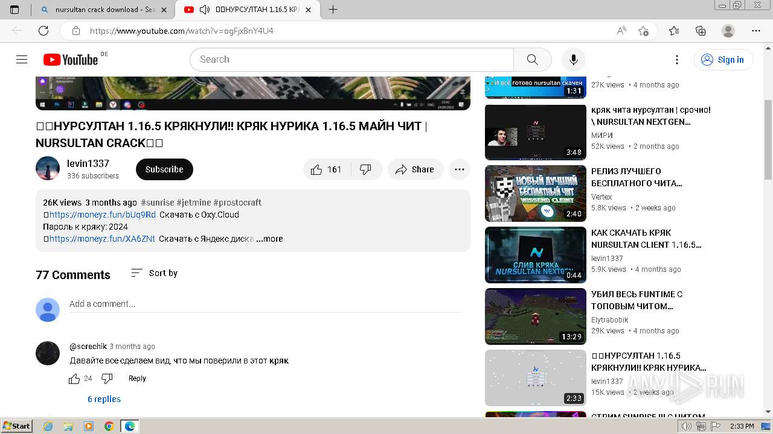773x434 pixels.
Task: Expand description with ...more
Action: (269, 239)
